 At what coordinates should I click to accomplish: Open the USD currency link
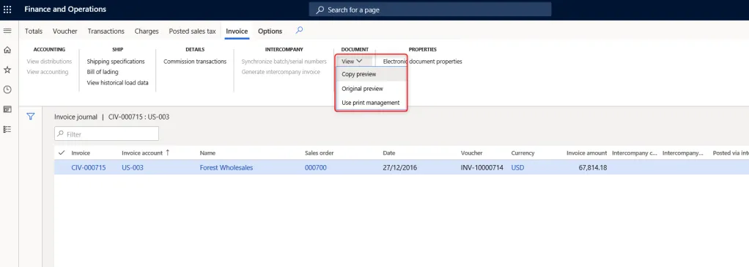[x=517, y=167]
